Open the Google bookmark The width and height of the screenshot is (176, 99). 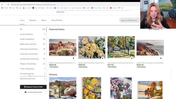coord(64,8)
